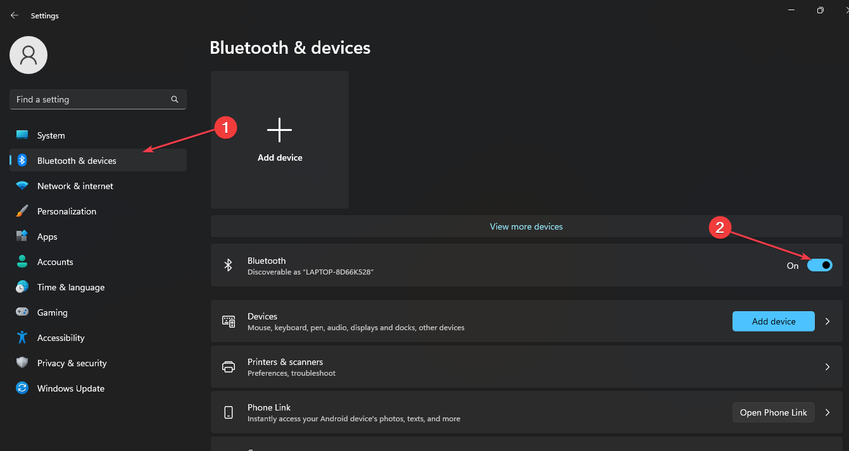Image resolution: width=849 pixels, height=451 pixels.
Task: Click the Gaming controller icon
Action: pos(22,312)
